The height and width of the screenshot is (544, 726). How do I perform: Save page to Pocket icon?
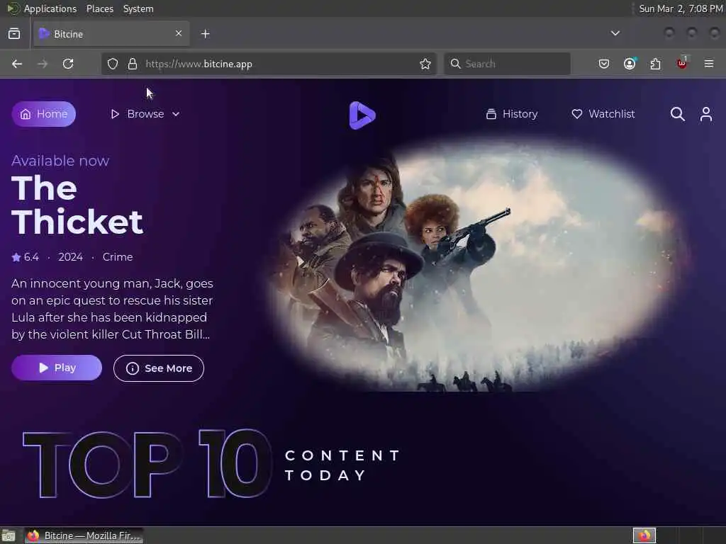pos(604,64)
